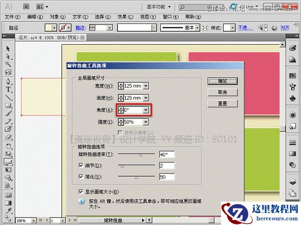
Task: Open the Brushes panel icon
Action: pyautogui.click(x=292, y=87)
